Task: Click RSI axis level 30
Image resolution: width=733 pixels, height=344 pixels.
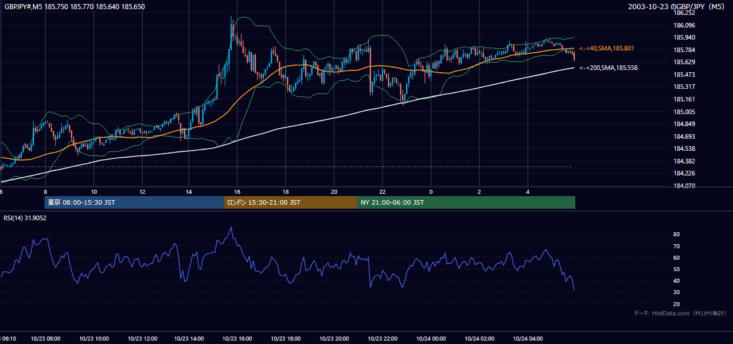Action: [x=676, y=292]
